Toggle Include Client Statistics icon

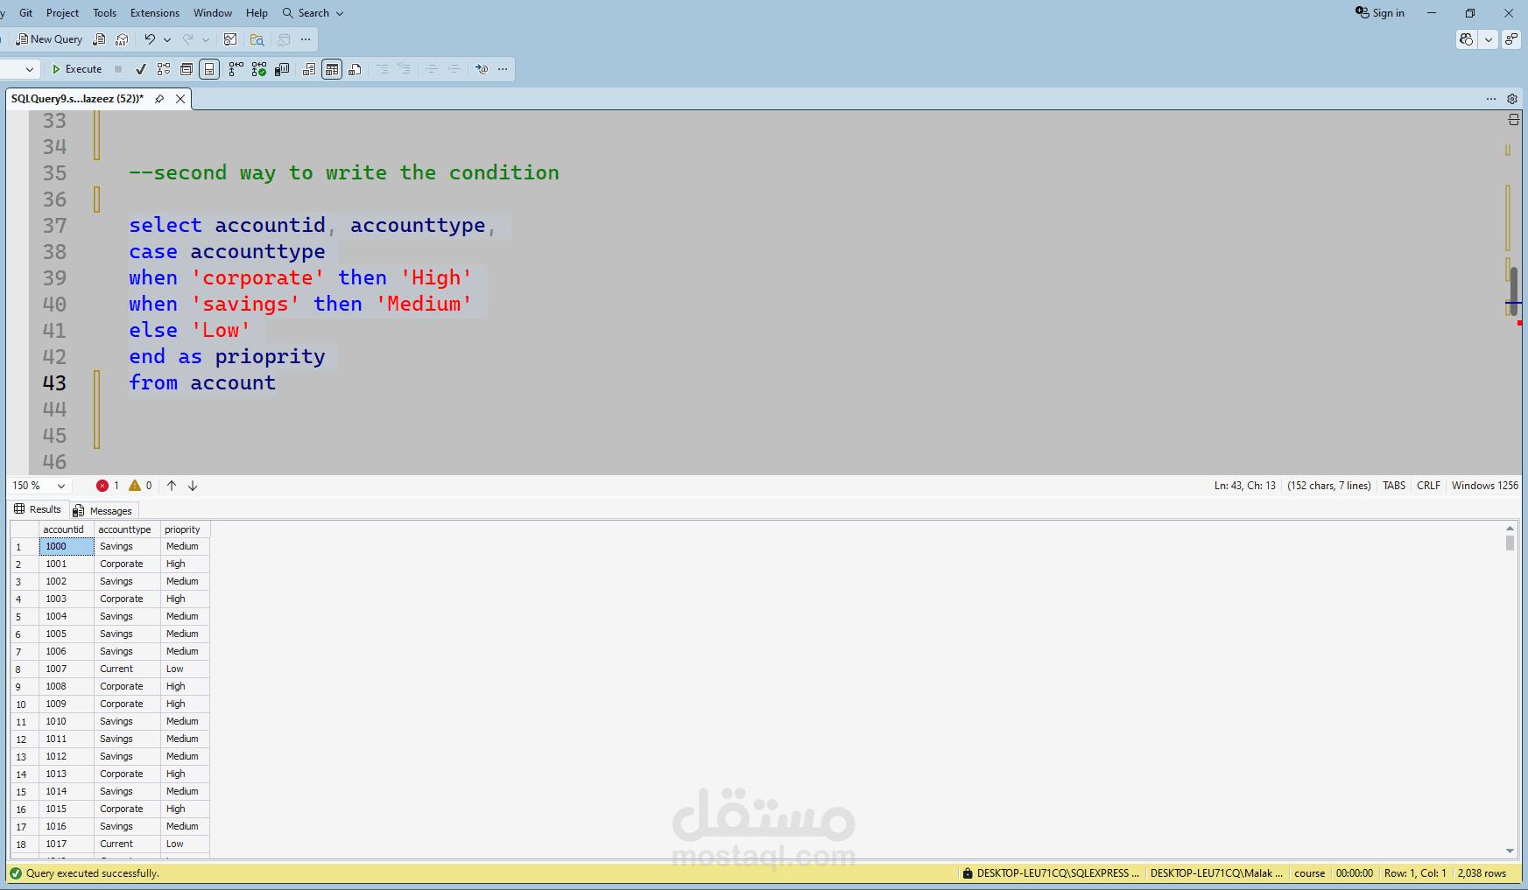pyautogui.click(x=282, y=69)
